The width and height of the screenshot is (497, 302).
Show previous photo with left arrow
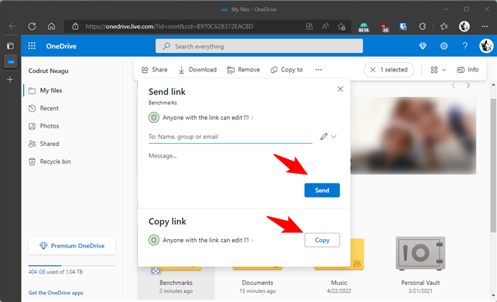tap(453, 85)
